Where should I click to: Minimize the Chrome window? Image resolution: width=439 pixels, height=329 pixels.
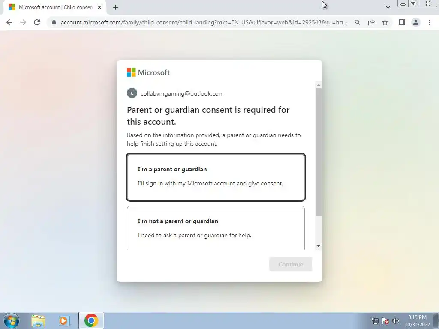(403, 4)
